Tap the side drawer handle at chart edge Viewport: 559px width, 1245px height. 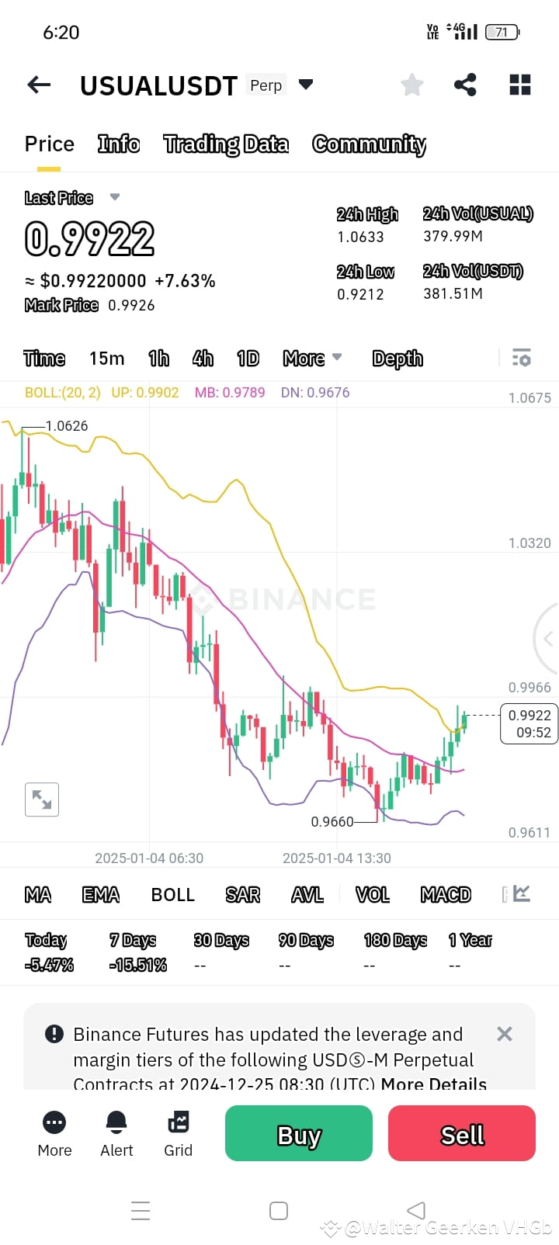pyautogui.click(x=547, y=639)
